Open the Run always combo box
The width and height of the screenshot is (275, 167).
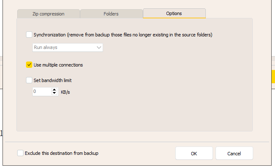point(67,47)
